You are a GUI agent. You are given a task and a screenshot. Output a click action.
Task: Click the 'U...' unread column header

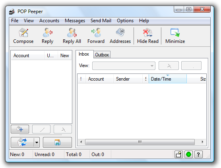[x=51, y=56]
